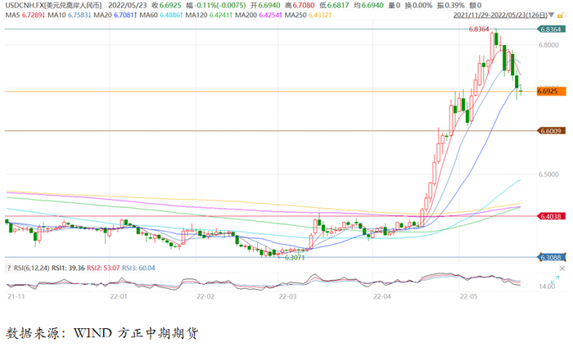Click the brown 6.6009 price line tag
The width and height of the screenshot is (573, 347).
pyautogui.click(x=551, y=131)
